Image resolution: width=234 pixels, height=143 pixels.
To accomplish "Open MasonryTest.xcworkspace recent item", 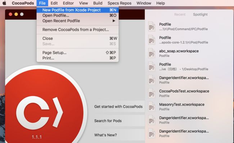I will click(x=189, y=107).
